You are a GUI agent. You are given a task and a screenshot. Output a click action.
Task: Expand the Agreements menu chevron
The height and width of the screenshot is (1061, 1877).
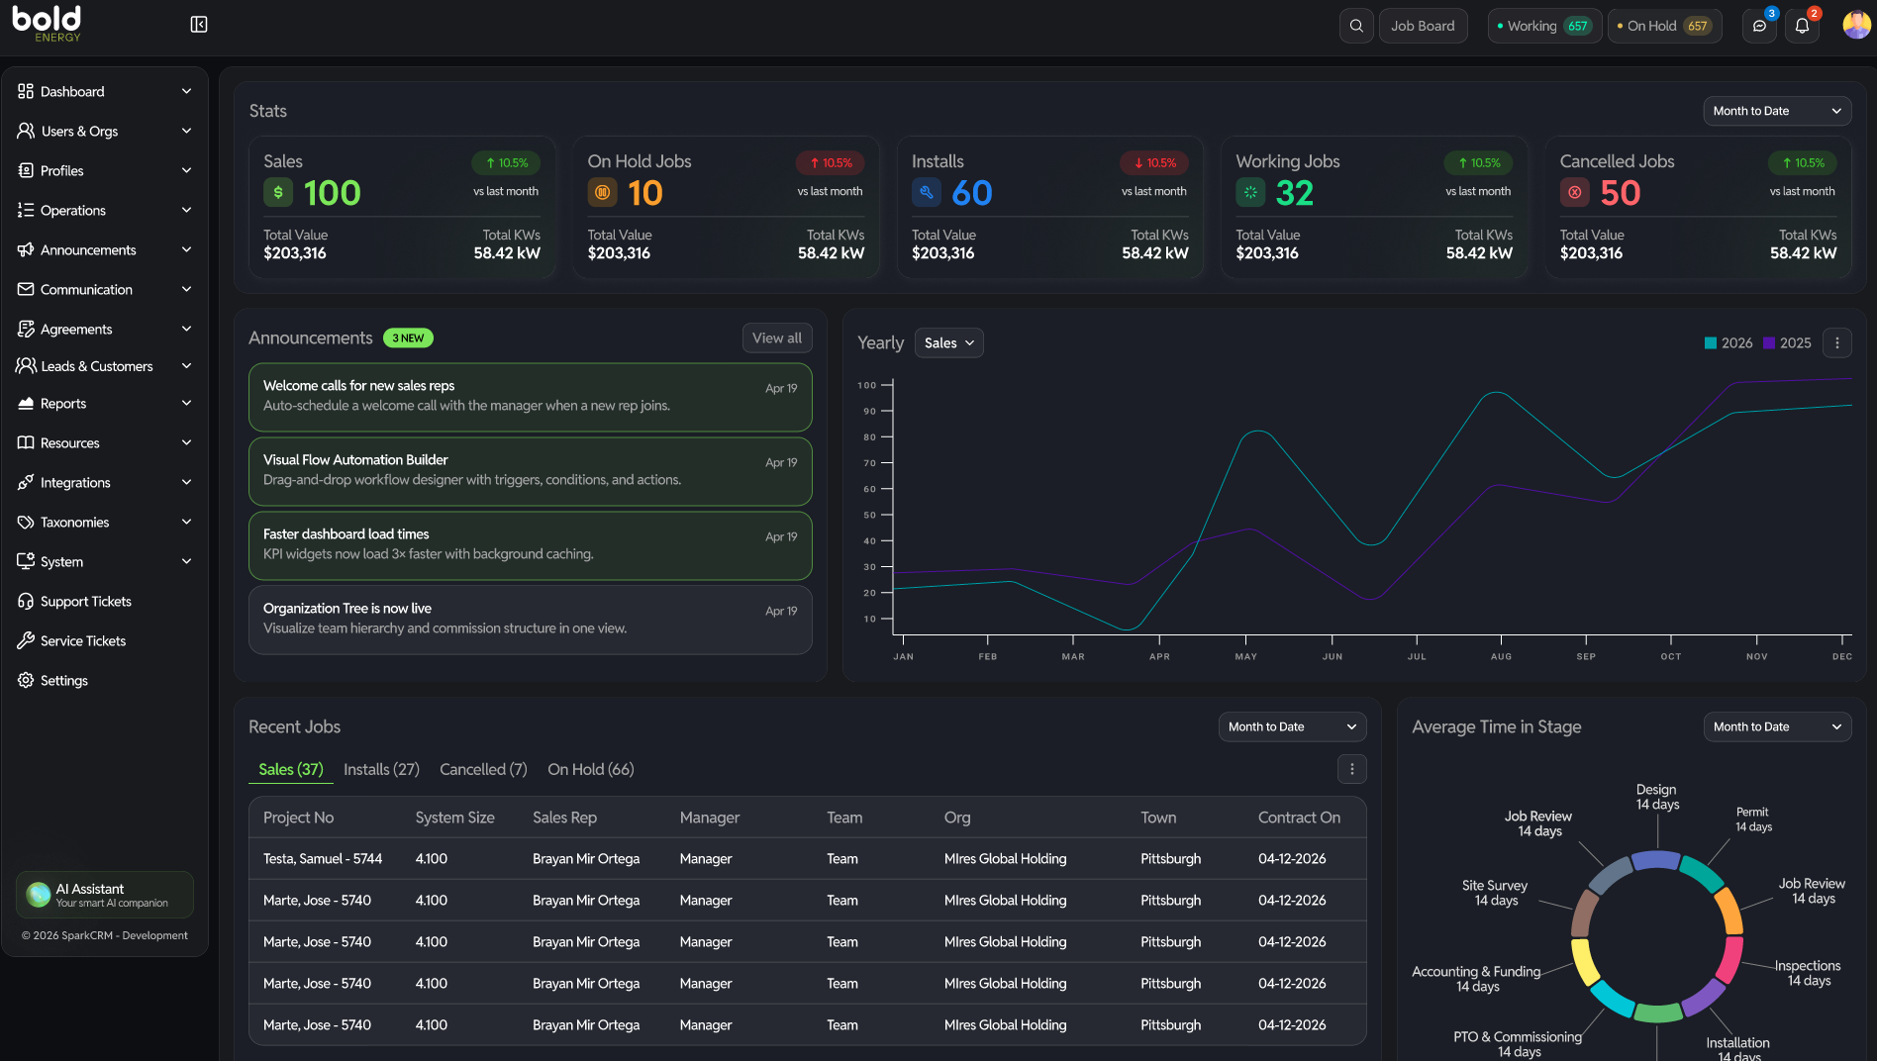186,329
